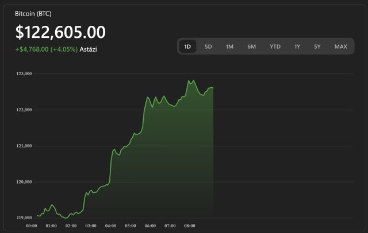This screenshot has width=368, height=233.
Task: Click the +$4,768.00 (+4.05%) change text
Action: [46, 49]
